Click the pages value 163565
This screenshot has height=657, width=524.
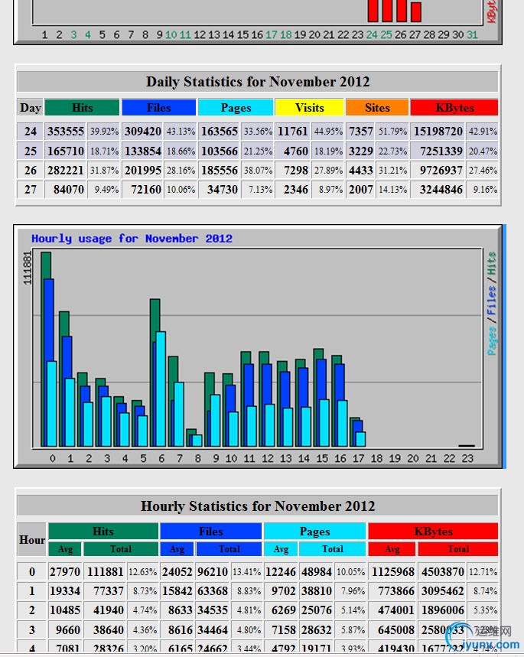[220, 132]
